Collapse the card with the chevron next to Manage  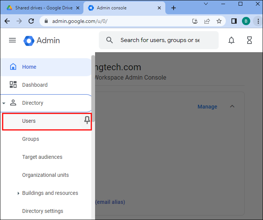click(x=232, y=106)
